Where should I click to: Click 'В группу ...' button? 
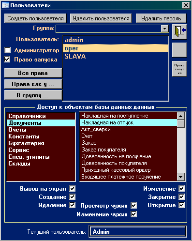33,95
